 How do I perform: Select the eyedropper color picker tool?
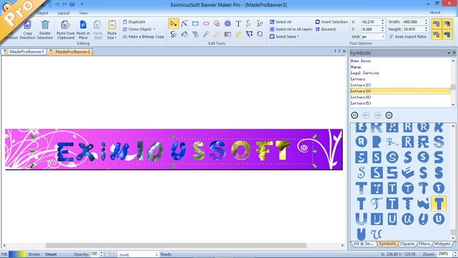[x=206, y=34]
